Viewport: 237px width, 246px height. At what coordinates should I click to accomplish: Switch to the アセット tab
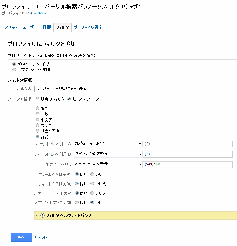click(x=11, y=28)
